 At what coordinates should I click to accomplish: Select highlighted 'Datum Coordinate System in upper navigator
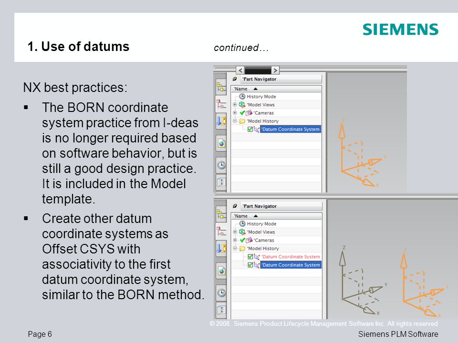[x=291, y=129]
